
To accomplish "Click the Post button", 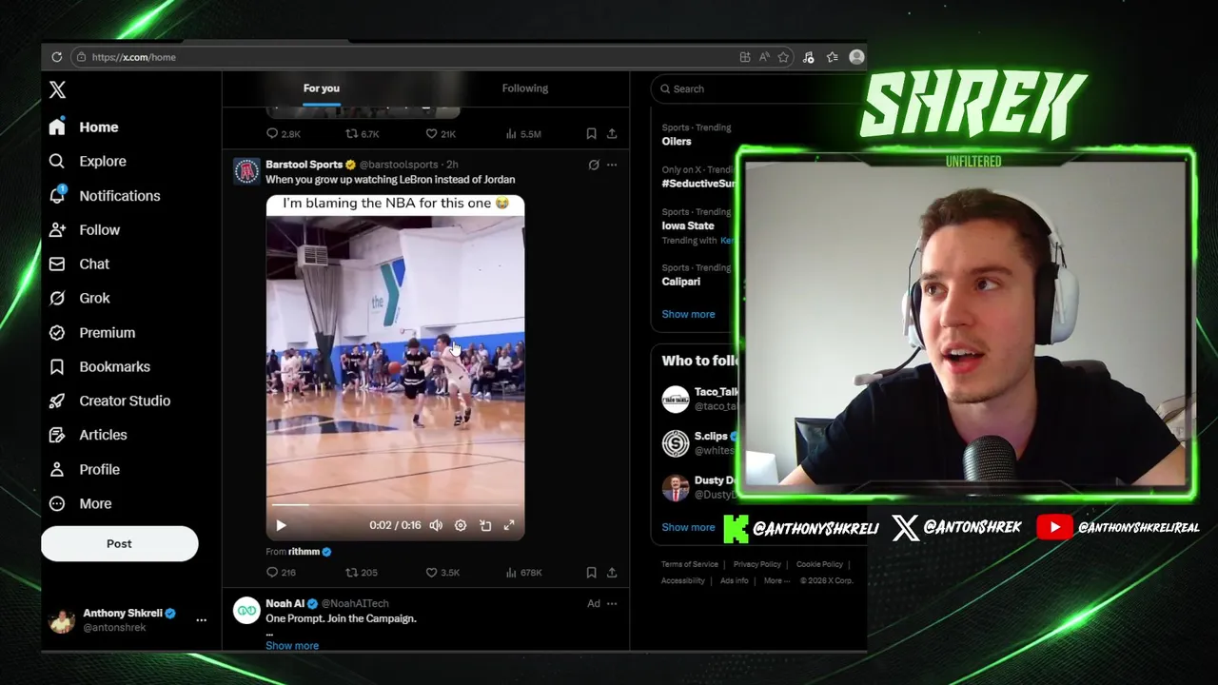I will click(x=119, y=543).
